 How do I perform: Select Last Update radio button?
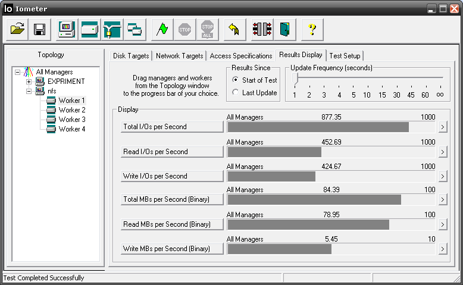click(x=235, y=92)
